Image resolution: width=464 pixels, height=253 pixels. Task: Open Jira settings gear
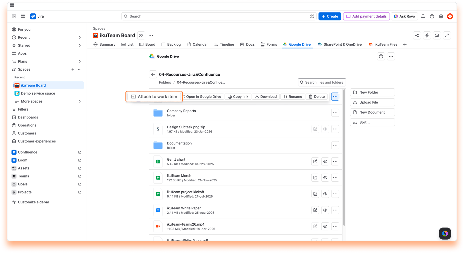441,16
